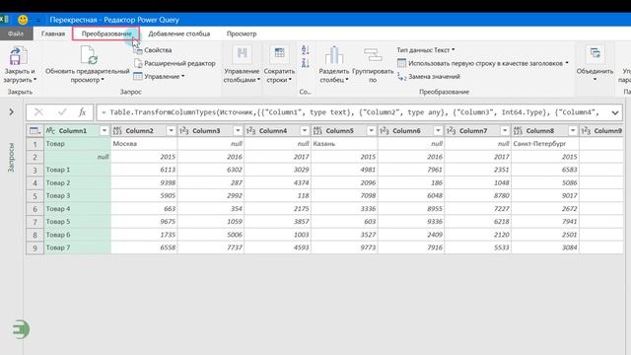
Task: Click the data type icon of Column2
Action: 117,130
